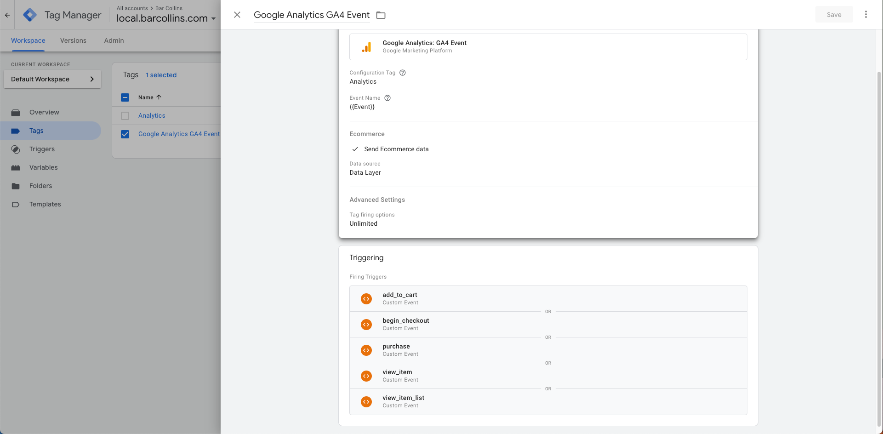
Task: Expand the Default Workspace selector
Action: [x=52, y=79]
